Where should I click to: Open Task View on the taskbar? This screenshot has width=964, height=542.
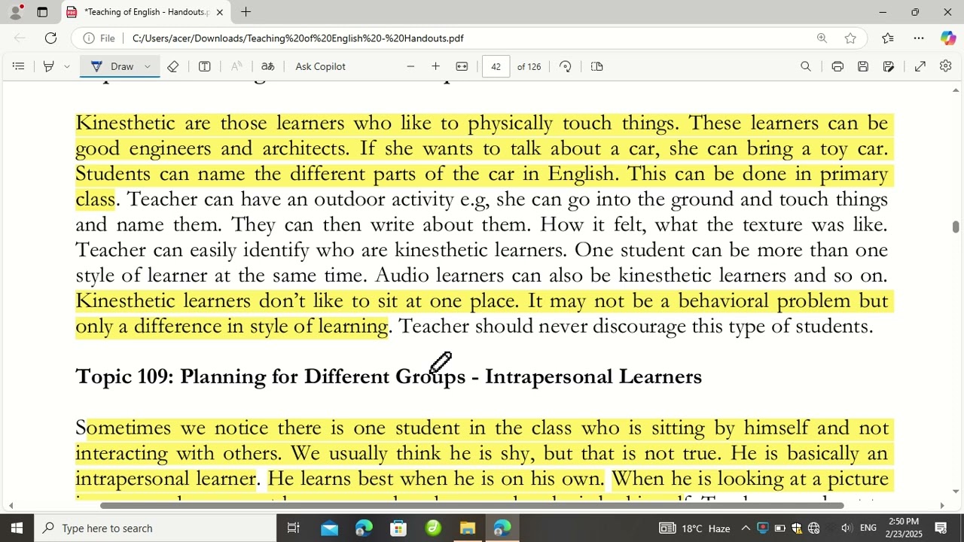294,528
